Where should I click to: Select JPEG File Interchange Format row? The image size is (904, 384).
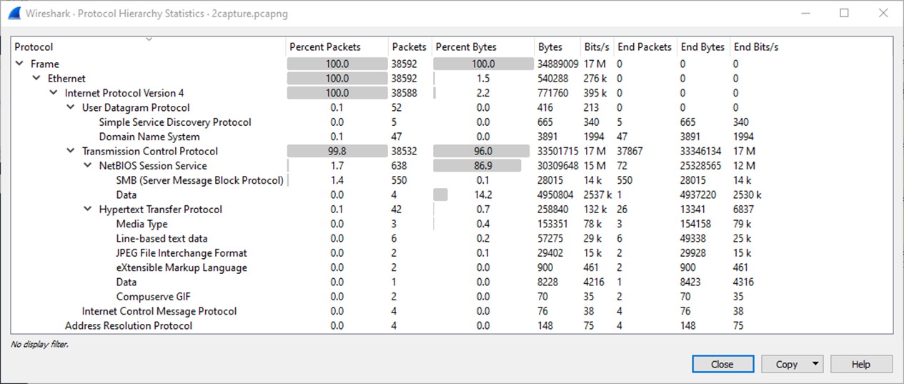[x=182, y=253]
